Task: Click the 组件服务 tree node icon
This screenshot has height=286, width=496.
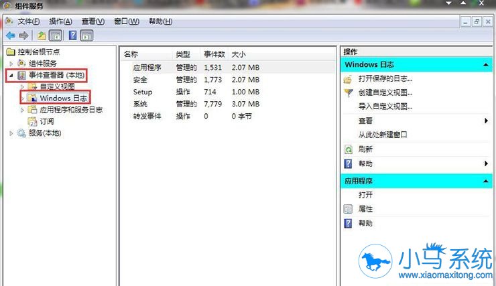Action: 21,63
